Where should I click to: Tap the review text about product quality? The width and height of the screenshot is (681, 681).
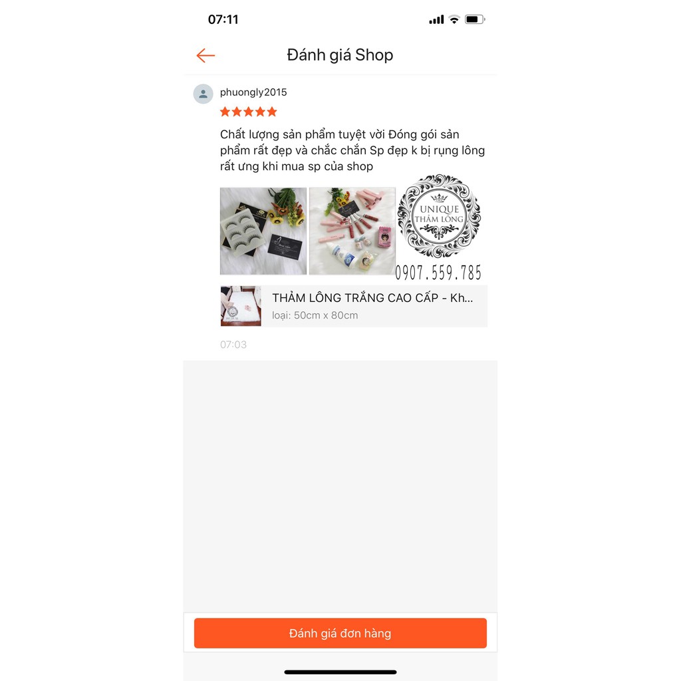[352, 150]
